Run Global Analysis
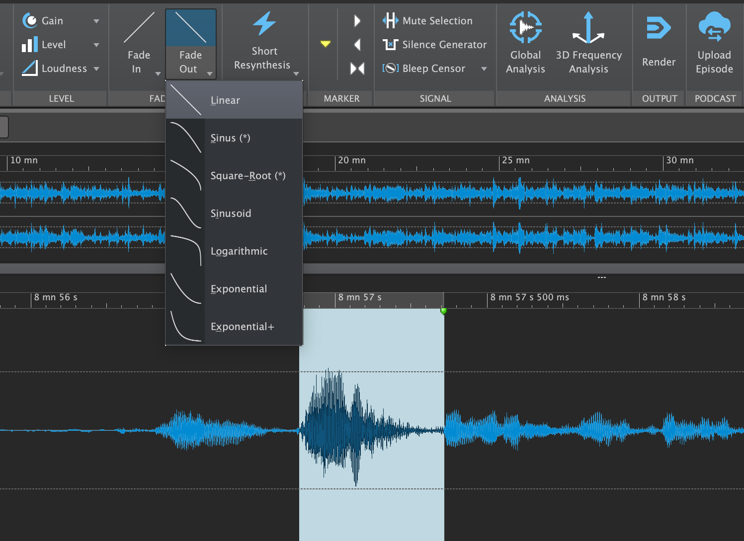 (x=525, y=42)
